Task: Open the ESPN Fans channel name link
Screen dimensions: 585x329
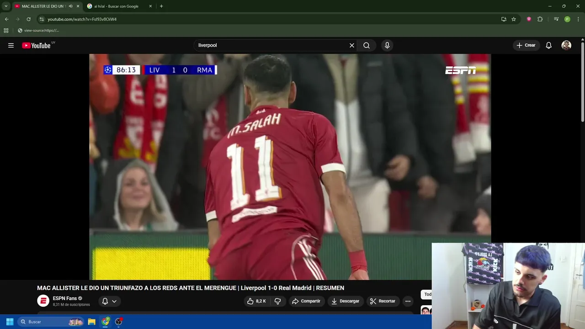Action: pos(64,298)
